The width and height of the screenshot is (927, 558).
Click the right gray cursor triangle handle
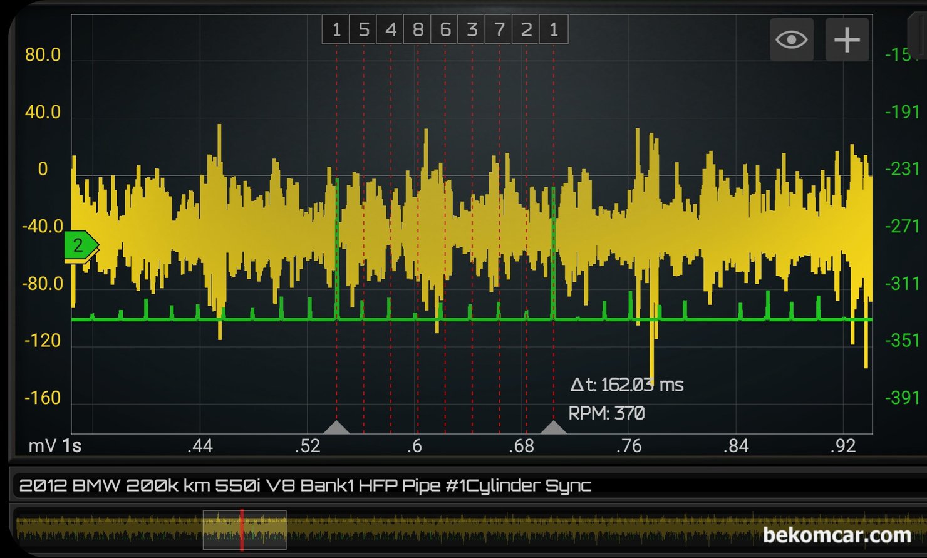tap(553, 428)
